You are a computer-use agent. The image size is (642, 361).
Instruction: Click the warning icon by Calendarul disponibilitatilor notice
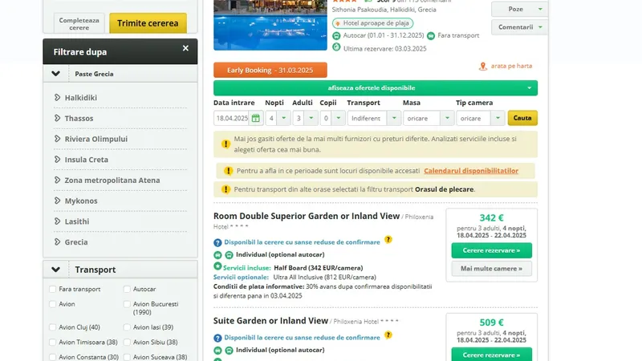point(229,171)
